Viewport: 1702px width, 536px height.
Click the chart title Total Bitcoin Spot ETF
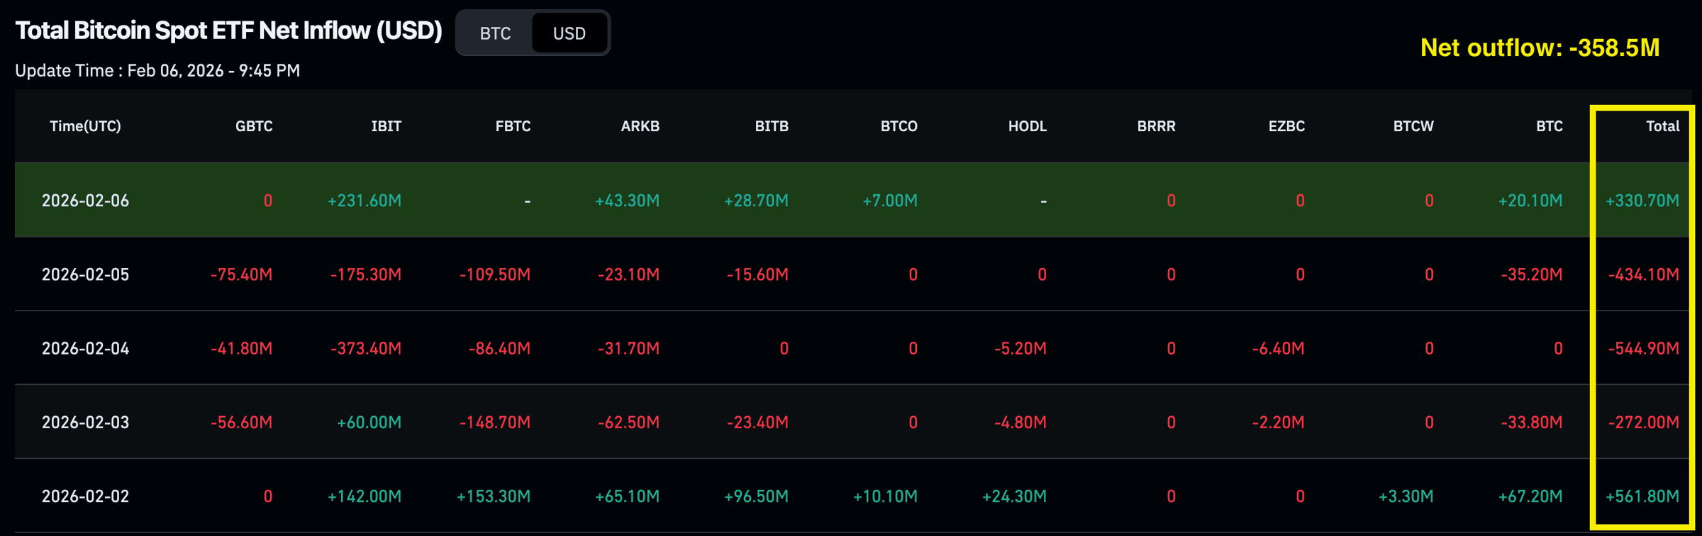point(228,30)
